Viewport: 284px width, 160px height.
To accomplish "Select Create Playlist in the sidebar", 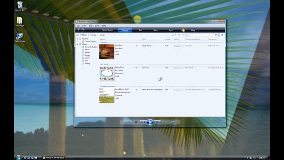I will [91, 41].
